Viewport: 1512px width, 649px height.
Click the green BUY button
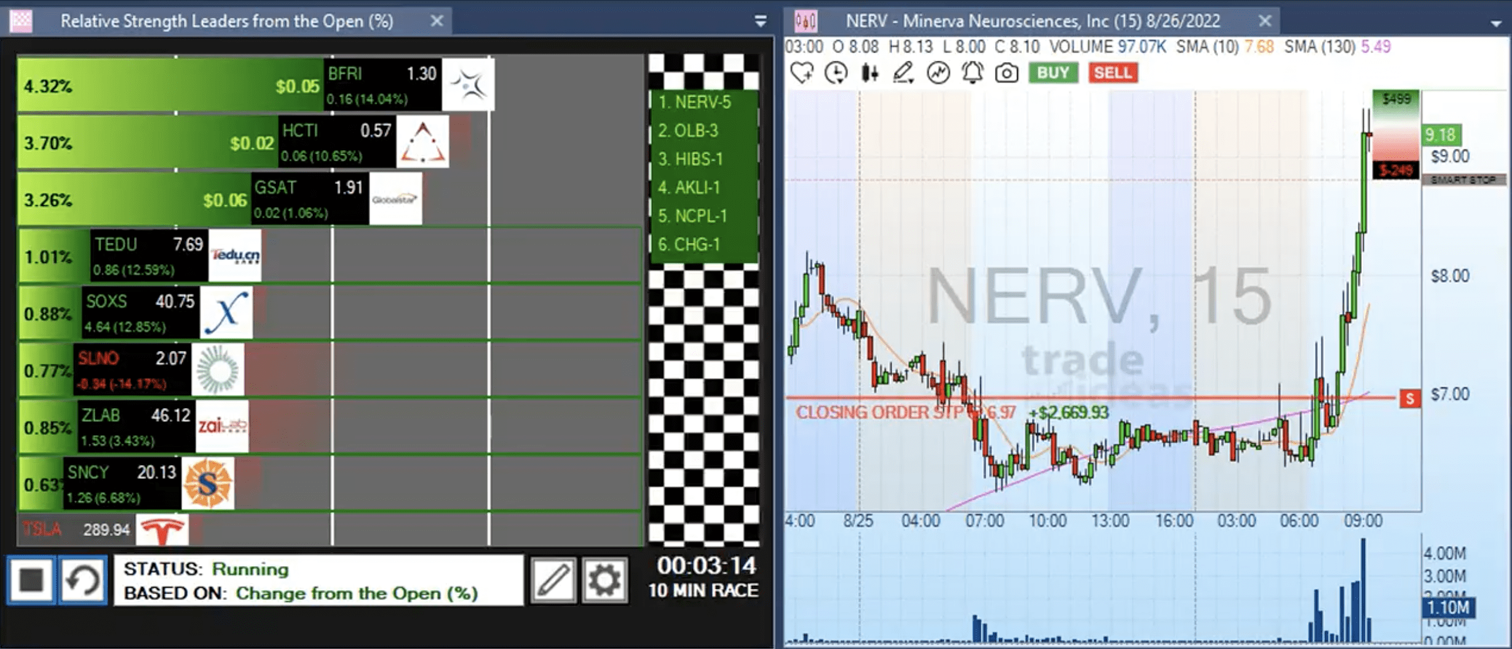click(x=1053, y=73)
